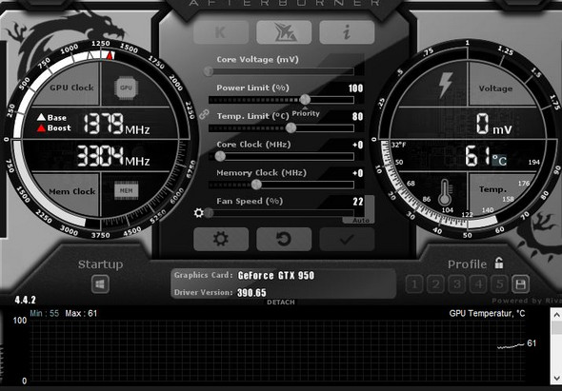Click the Memory Clock slider handle
The height and width of the screenshot is (391, 562).
[256, 185]
